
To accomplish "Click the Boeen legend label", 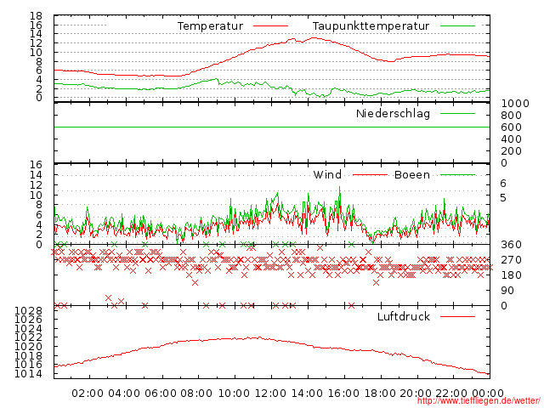I will click(411, 175).
